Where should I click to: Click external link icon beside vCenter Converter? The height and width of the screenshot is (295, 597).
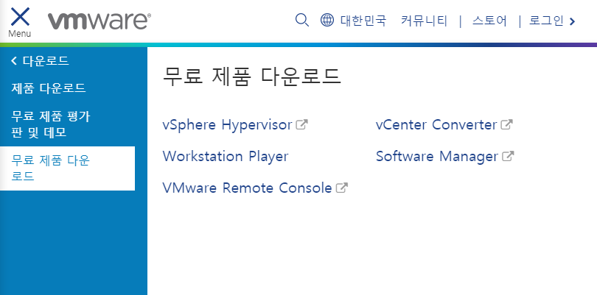click(x=507, y=124)
